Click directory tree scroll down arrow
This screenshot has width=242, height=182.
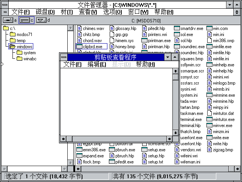[x=70, y=163]
